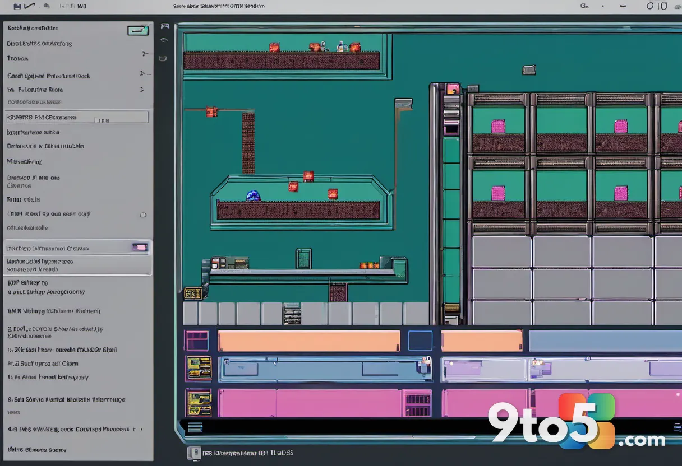The width and height of the screenshot is (682, 466).
Task: Select the blue gem character on the middle platform
Action: pos(254,195)
